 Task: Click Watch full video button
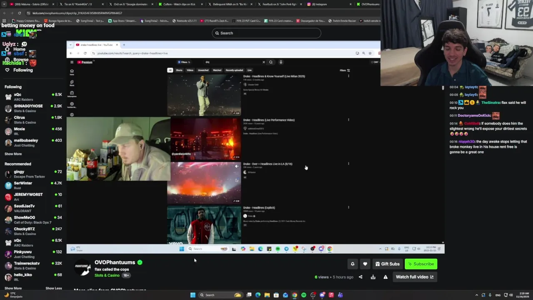(x=414, y=277)
